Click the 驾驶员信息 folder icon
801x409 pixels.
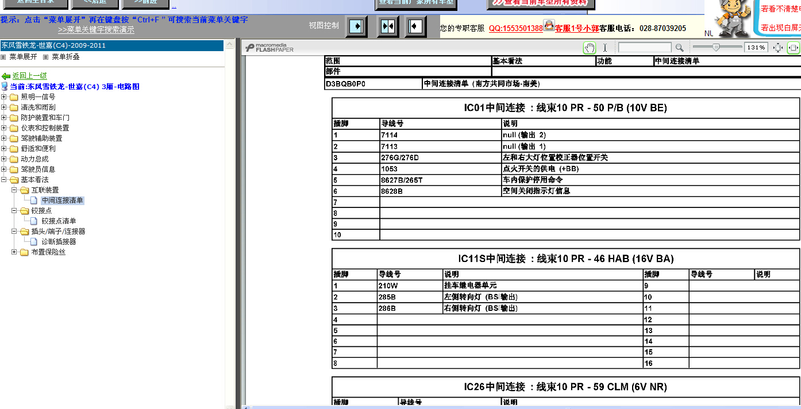coord(14,169)
